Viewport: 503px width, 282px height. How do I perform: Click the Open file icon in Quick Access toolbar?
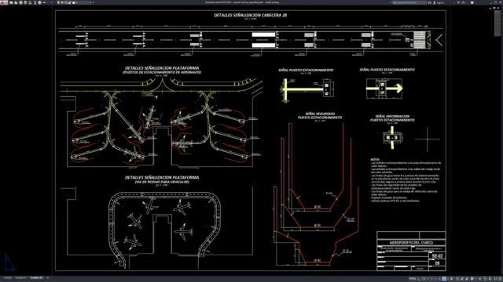[x=16, y=2]
